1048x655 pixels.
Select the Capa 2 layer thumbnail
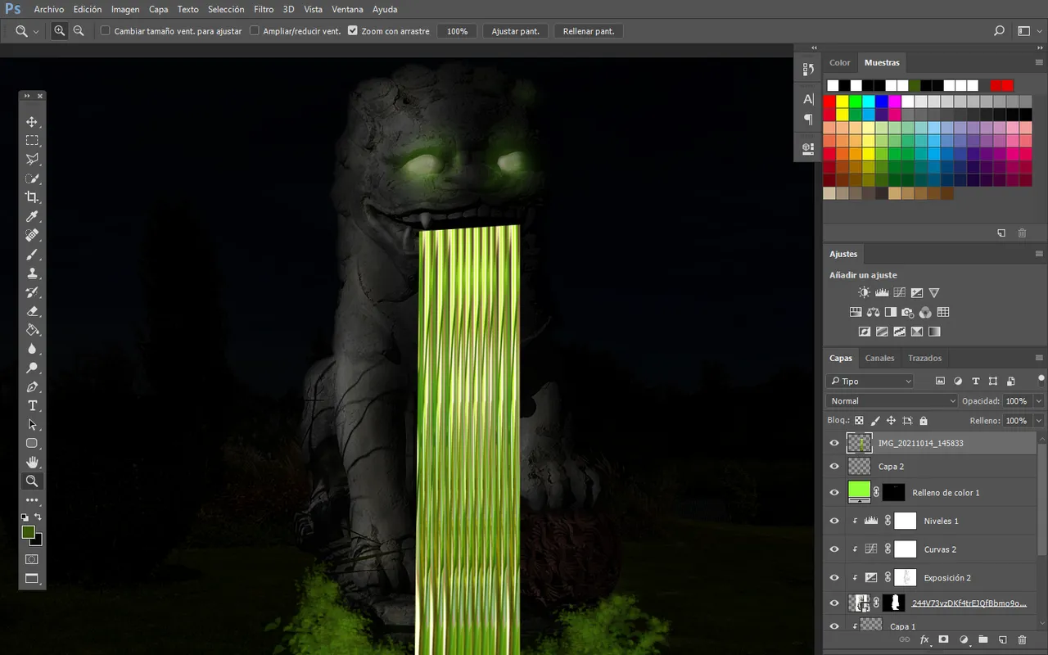859,467
